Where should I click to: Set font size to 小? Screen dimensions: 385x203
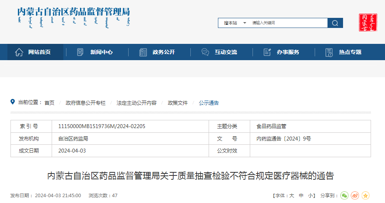(310, 196)
